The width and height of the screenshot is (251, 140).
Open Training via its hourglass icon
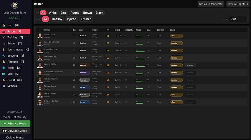pos(4,37)
